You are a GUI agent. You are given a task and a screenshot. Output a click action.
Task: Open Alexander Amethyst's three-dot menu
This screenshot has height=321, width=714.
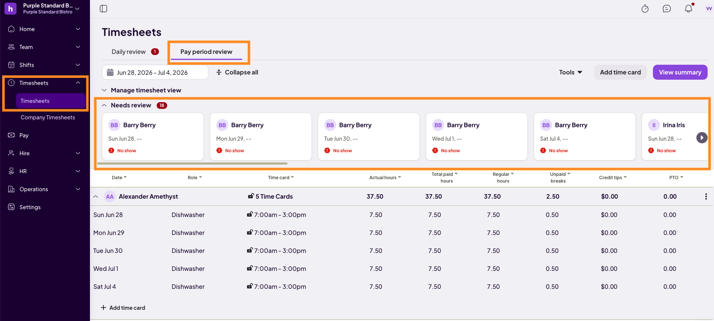(706, 196)
